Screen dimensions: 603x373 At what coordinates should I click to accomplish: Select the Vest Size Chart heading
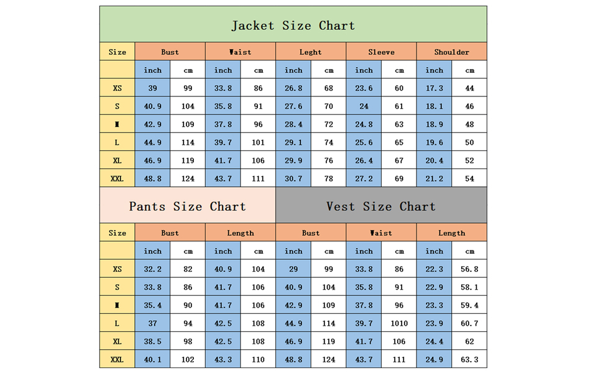coord(381,205)
